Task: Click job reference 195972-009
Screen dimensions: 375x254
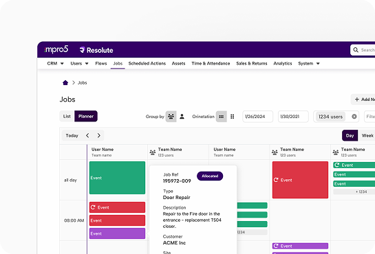Action: pos(177,181)
